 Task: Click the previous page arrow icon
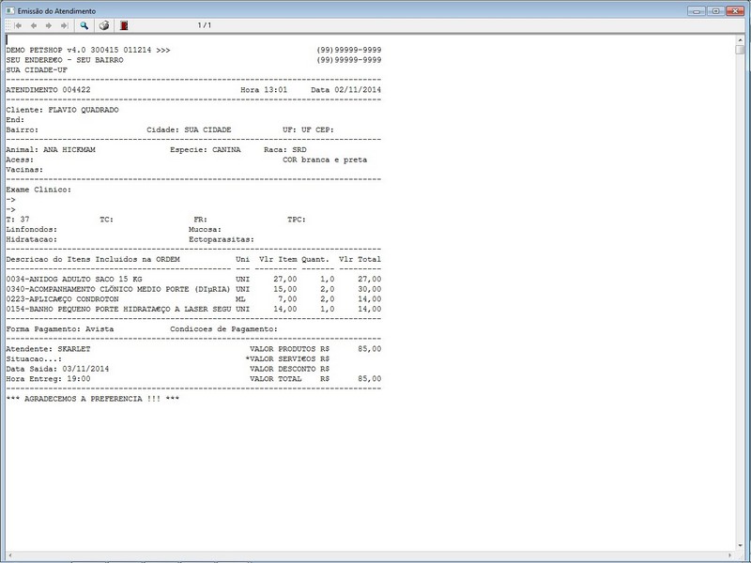tap(34, 26)
